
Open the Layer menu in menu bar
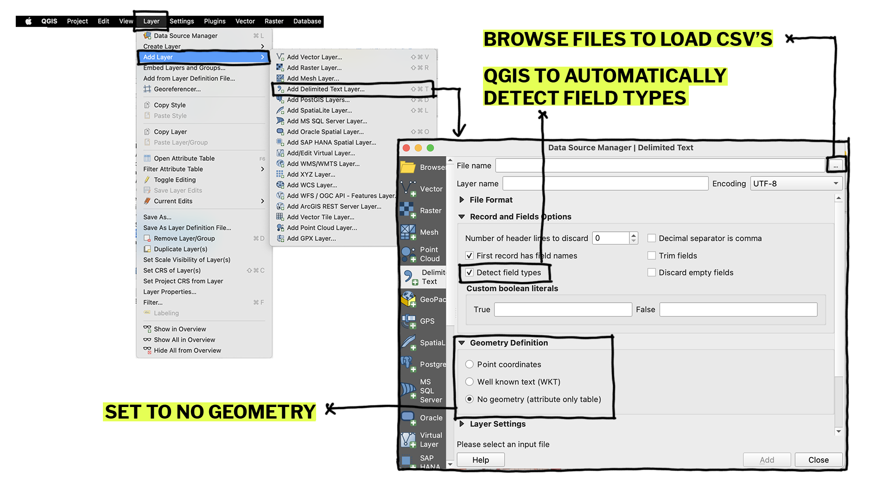tap(151, 21)
